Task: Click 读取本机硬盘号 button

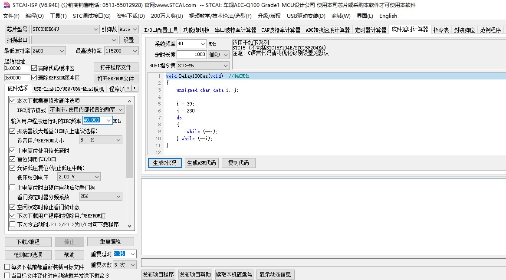Action: [x=234, y=274]
